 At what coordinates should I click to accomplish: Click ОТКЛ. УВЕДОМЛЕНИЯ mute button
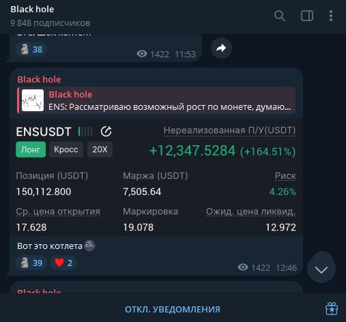click(173, 310)
